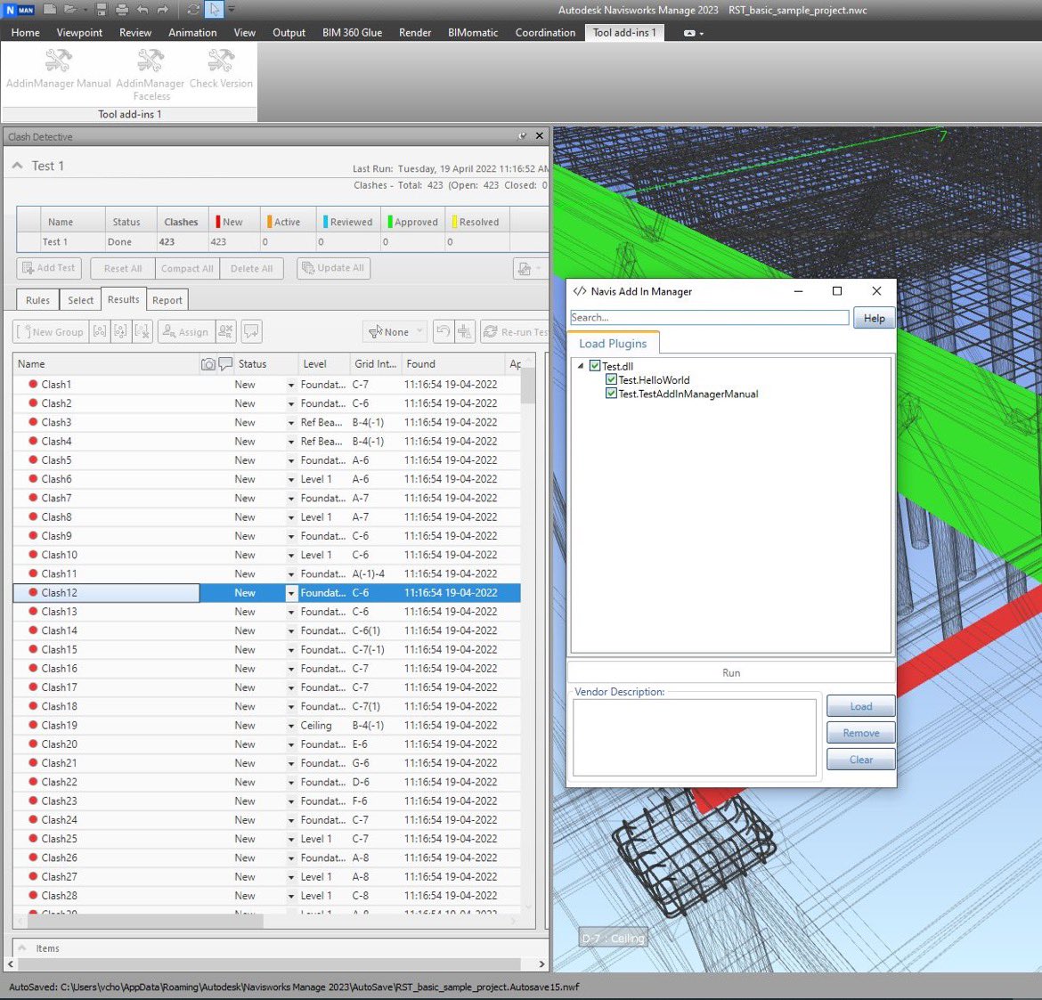The image size is (1042, 1000).
Task: Open the quick access toolbar customize arrow
Action: [x=232, y=9]
